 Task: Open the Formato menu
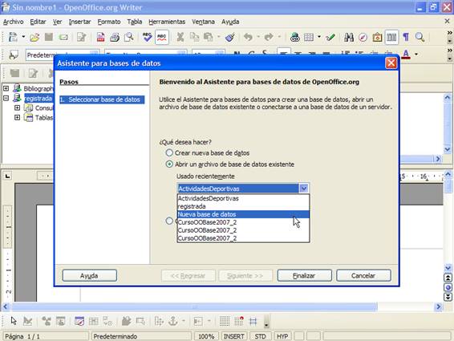tap(109, 22)
